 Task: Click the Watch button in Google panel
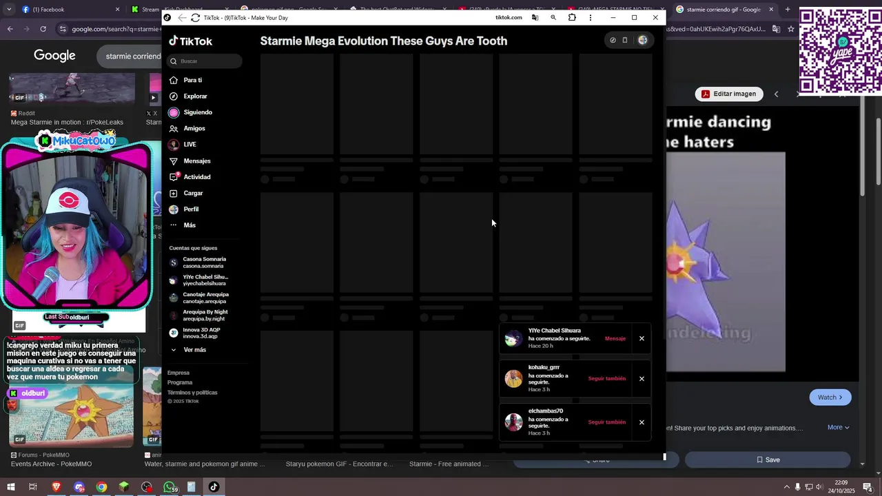[830, 397]
